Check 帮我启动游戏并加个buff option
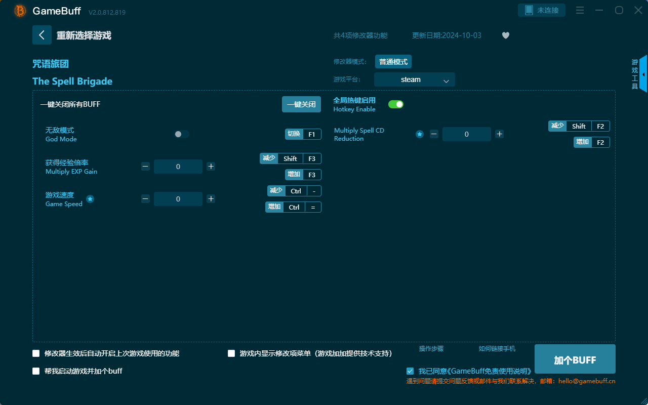 click(x=36, y=371)
